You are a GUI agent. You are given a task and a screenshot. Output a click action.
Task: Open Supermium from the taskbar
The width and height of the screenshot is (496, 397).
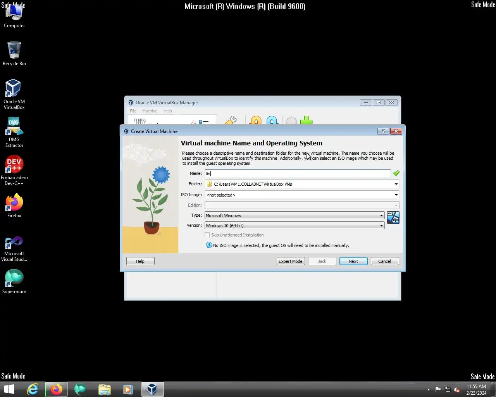tap(80, 389)
